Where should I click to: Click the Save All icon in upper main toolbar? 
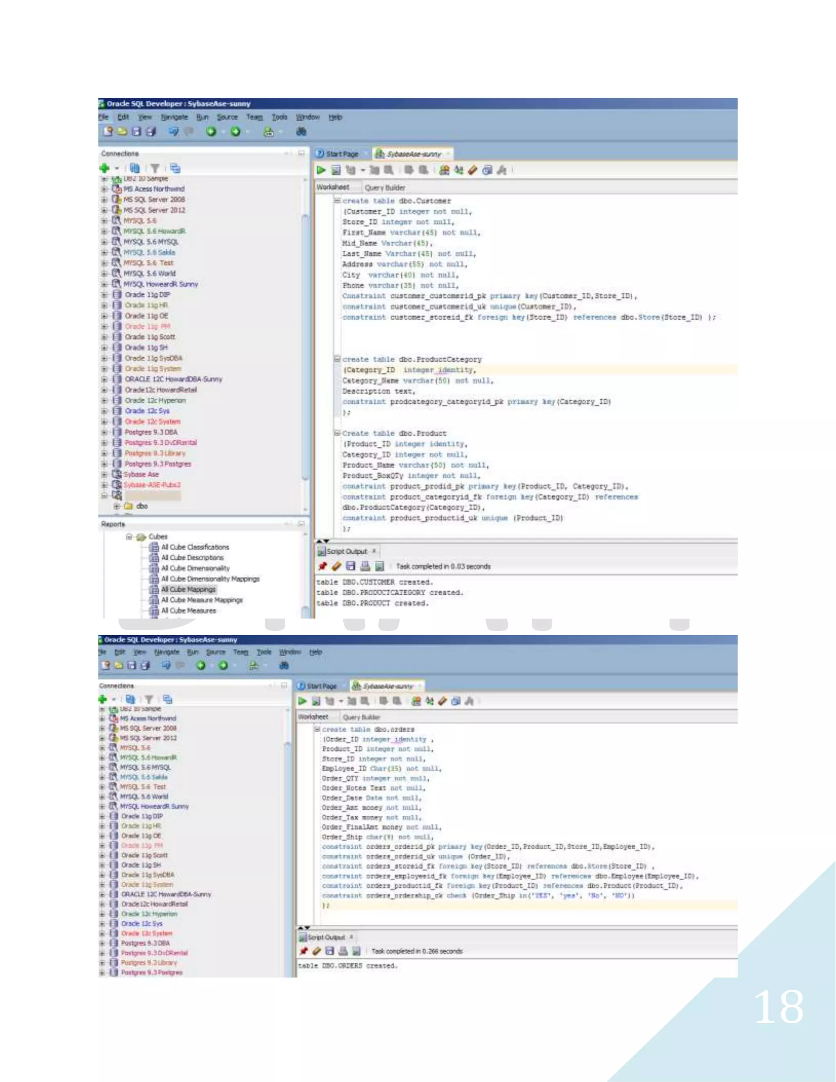click(x=151, y=131)
